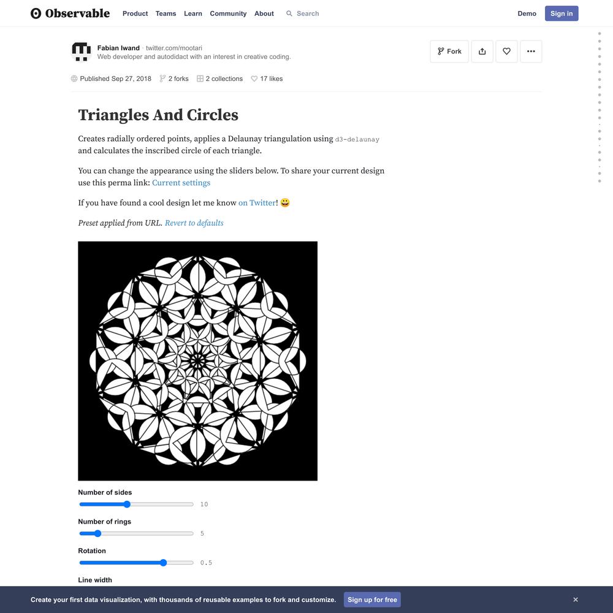Click Fabian Iwand's avatar image
The height and width of the screenshot is (613, 613).
81,51
